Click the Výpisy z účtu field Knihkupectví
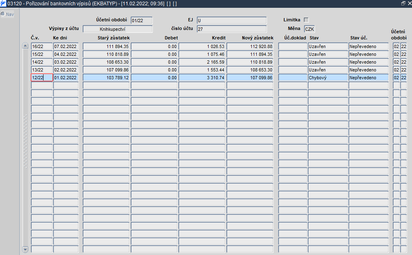The height and width of the screenshot is (255, 412). tap(118, 29)
